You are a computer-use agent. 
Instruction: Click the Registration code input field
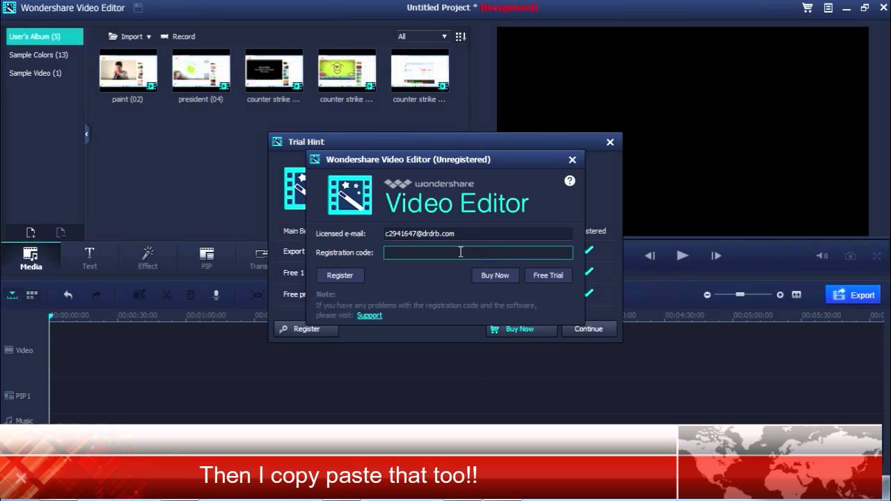[x=478, y=253]
